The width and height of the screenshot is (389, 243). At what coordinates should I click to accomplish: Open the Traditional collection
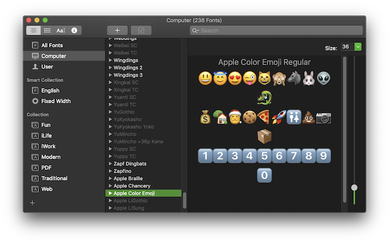tap(64, 178)
